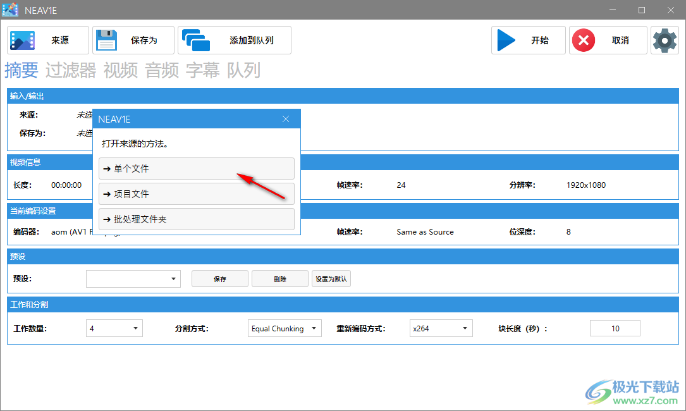
Task: Click the 块长度 input field with 10
Action: pyautogui.click(x=615, y=328)
